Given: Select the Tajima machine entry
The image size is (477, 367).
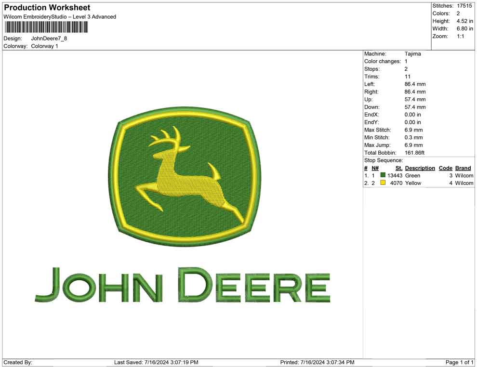Looking at the screenshot, I should 412,53.
